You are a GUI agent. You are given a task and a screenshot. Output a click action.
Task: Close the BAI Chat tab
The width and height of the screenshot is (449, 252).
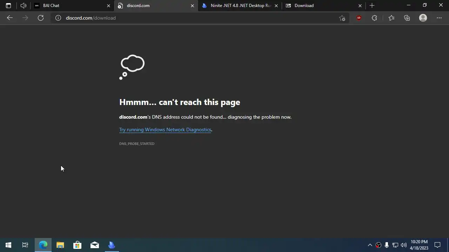(x=108, y=6)
